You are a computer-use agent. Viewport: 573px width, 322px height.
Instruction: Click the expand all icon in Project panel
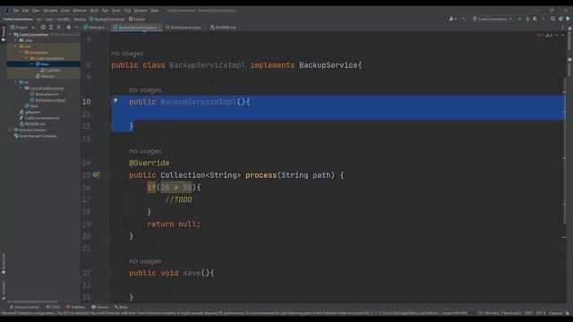(x=51, y=28)
